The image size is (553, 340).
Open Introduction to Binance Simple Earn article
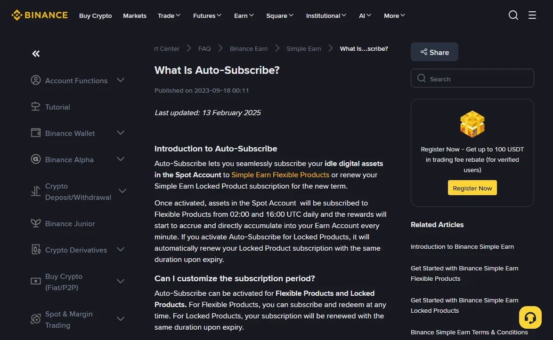462,247
